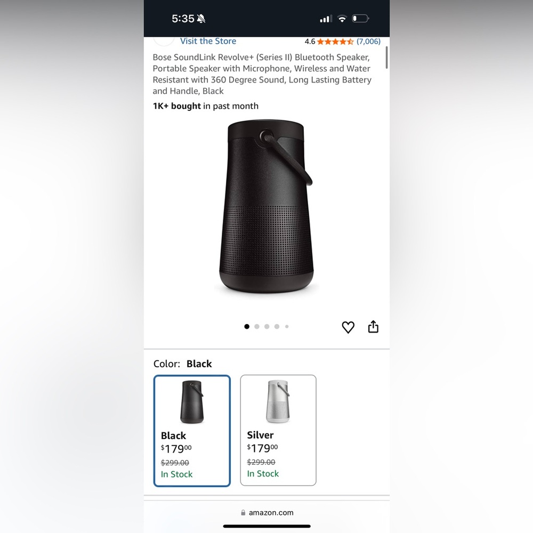
Task: Tap the battery indicator icon
Action: [360, 18]
